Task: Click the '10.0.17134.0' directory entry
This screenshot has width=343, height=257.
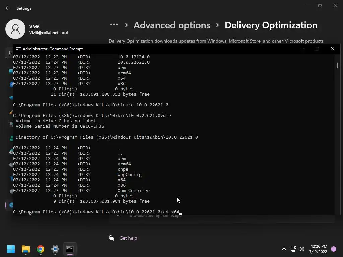Action: pos(133,57)
